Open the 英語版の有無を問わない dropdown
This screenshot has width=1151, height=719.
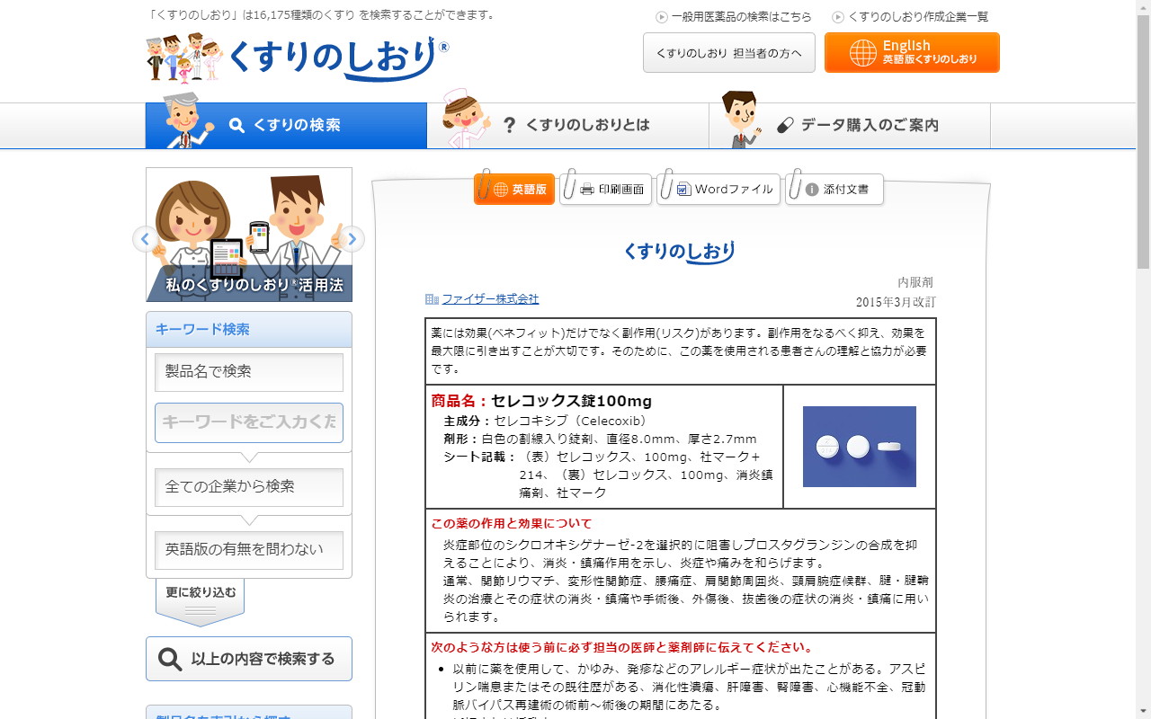pyautogui.click(x=249, y=550)
